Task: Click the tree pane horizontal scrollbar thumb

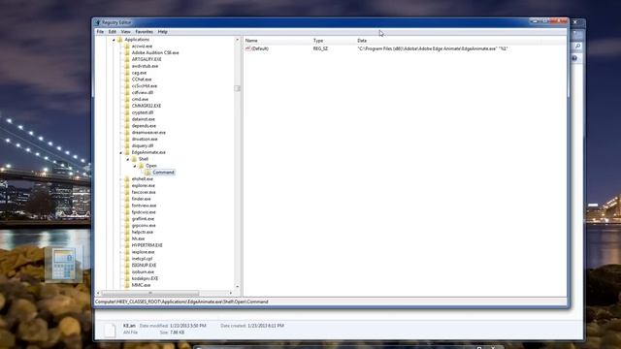Action: point(149,293)
